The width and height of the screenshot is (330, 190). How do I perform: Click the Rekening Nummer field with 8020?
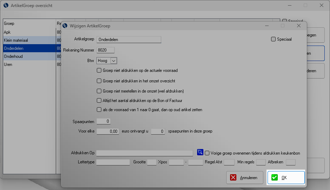click(x=106, y=50)
